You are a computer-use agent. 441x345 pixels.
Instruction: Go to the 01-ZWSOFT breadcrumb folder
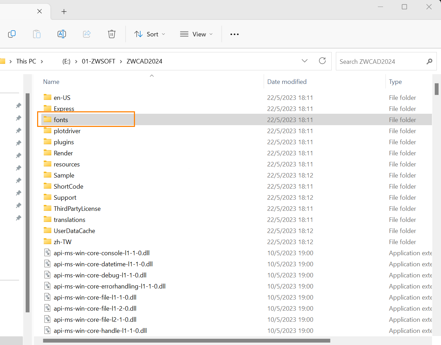[x=99, y=61]
